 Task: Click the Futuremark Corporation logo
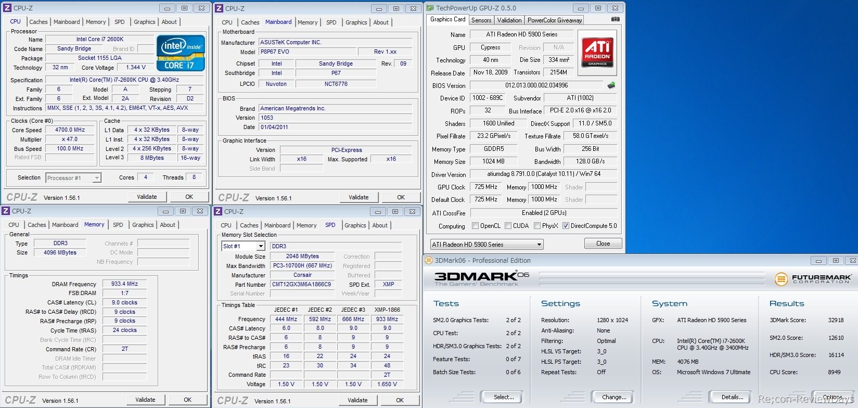pyautogui.click(x=813, y=279)
